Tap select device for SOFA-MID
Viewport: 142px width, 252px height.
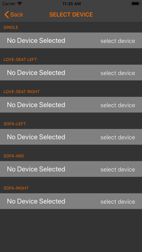coord(118,169)
